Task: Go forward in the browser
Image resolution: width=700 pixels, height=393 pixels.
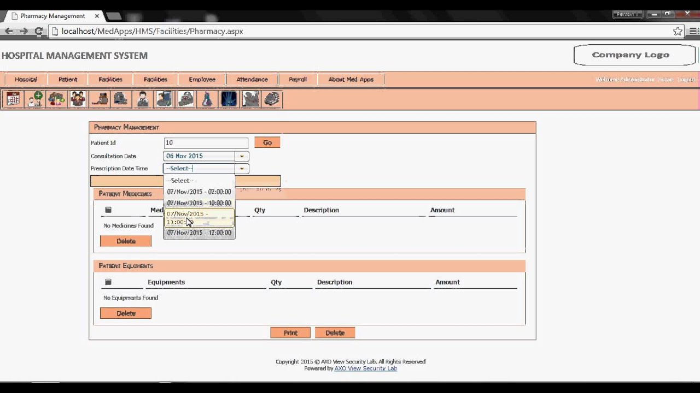Action: 24,31
